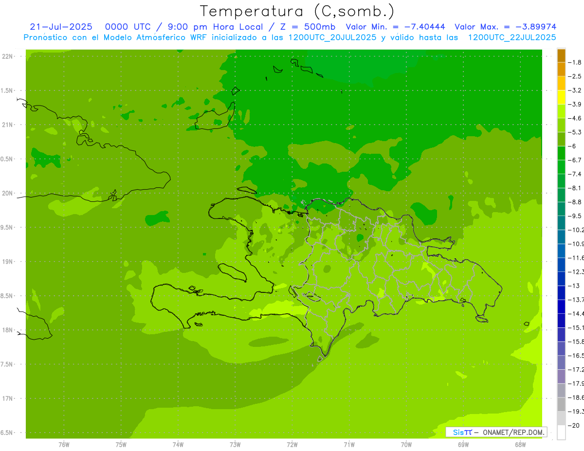Click the ONAMET/REP.DOM. logo box
Viewport: 584px width, 451px height.
tap(496, 432)
